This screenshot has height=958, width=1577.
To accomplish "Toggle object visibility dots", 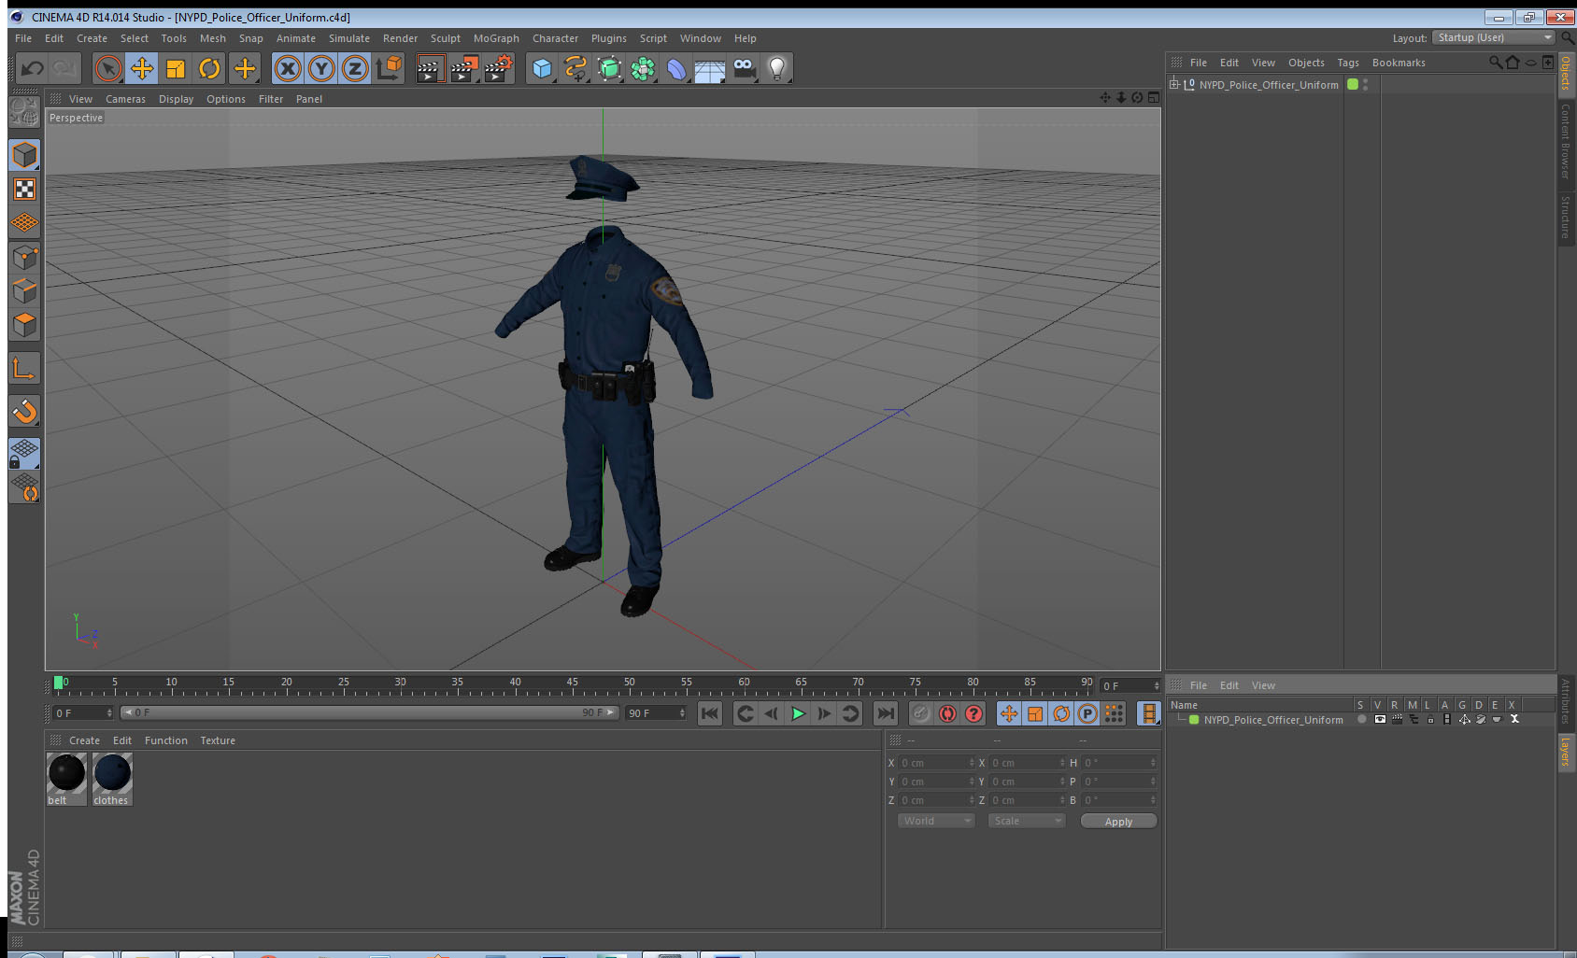I will 1366,84.
